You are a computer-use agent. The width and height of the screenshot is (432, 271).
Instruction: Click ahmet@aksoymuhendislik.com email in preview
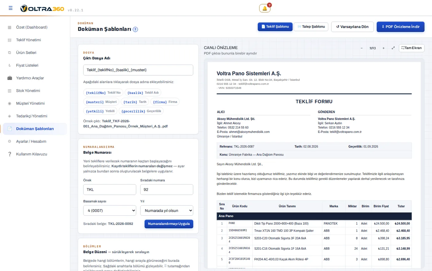249,132
